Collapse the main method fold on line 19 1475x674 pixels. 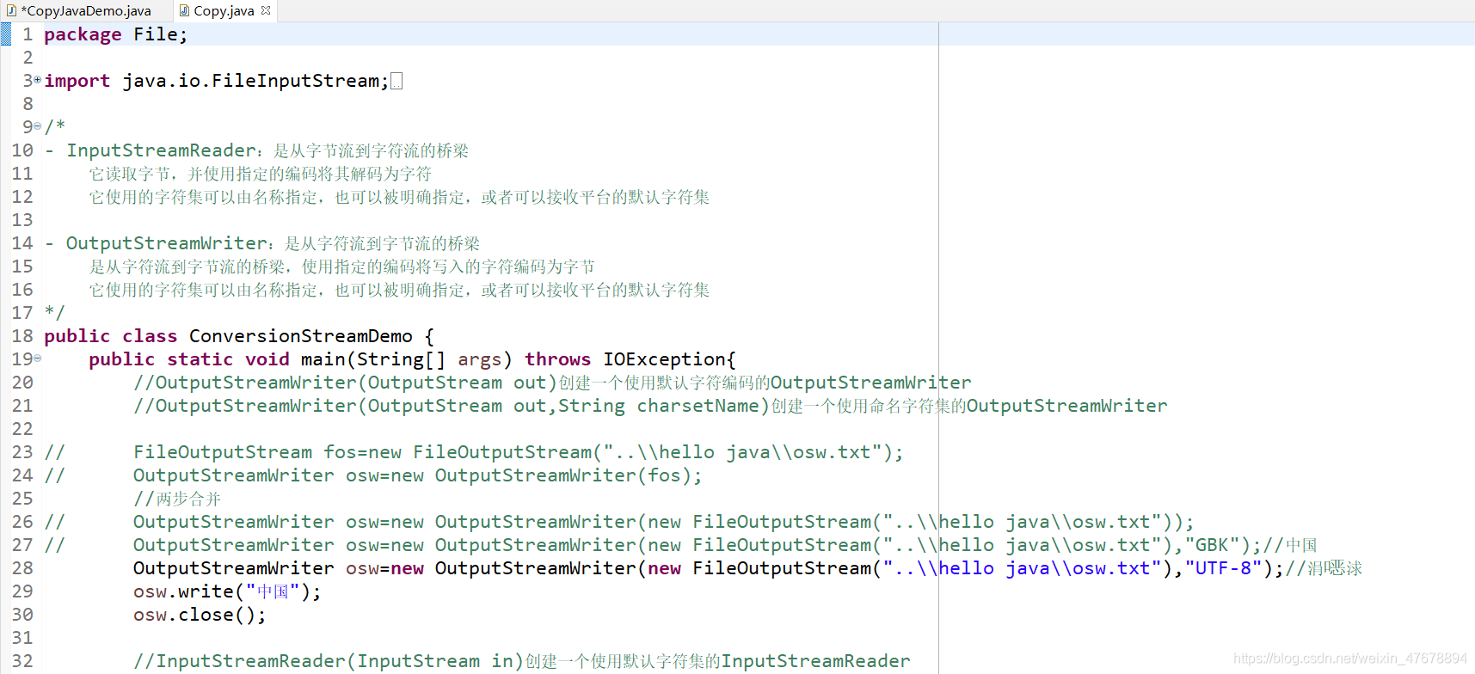point(37,358)
